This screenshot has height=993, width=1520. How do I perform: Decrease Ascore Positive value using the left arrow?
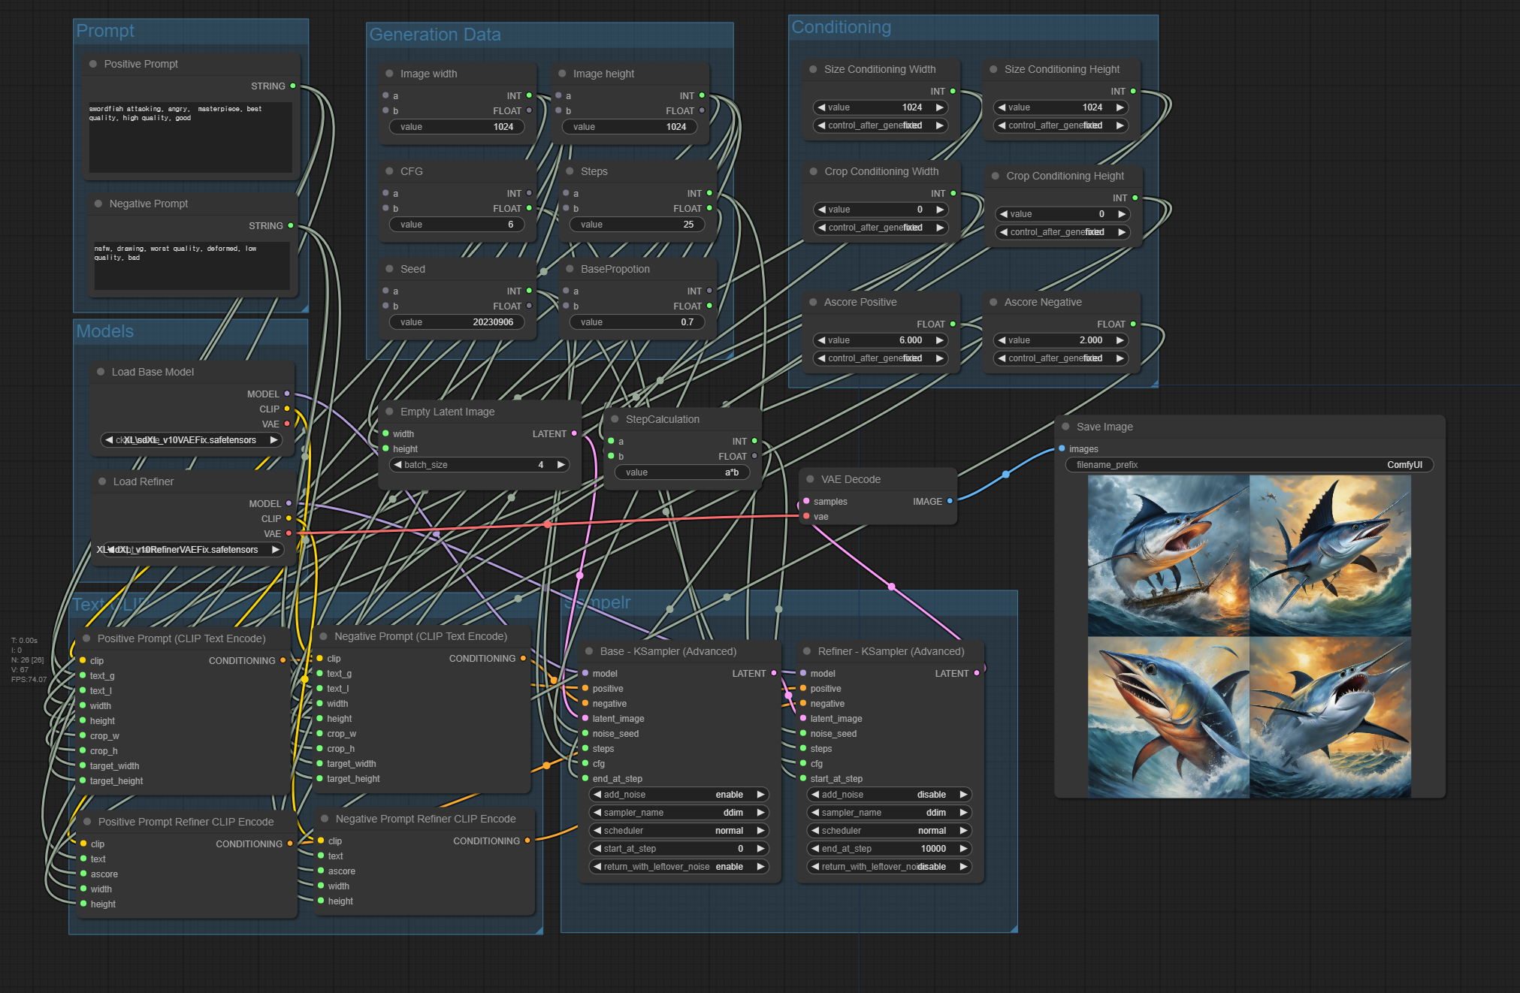point(821,340)
